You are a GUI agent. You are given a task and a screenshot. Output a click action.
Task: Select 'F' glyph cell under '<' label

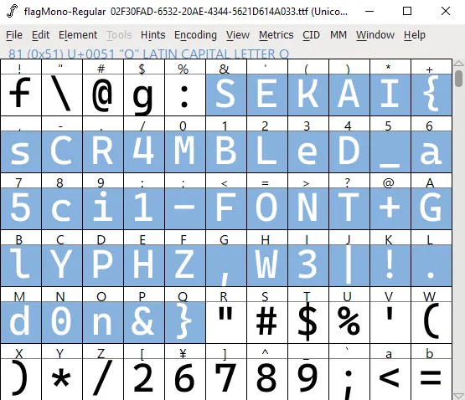[x=226, y=208]
